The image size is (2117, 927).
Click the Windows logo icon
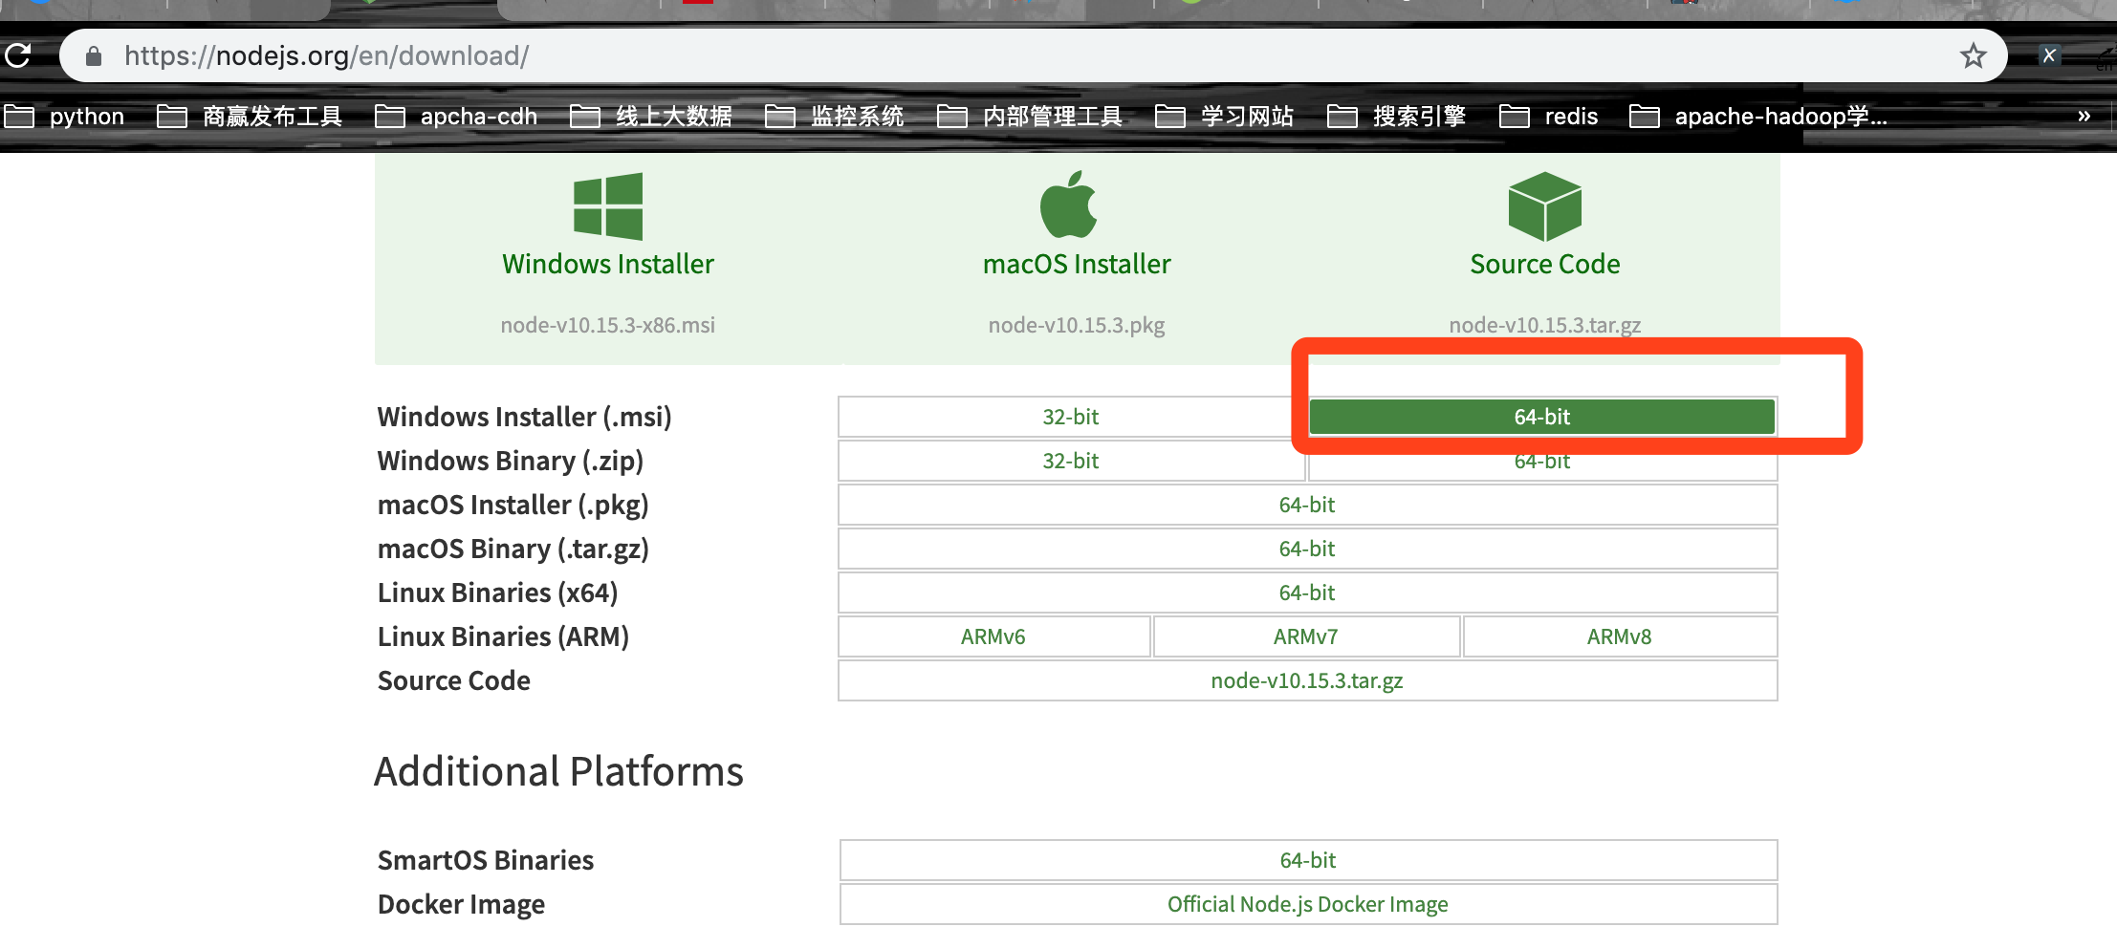tap(608, 206)
